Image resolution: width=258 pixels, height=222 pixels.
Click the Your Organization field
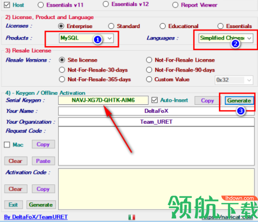click(156, 122)
